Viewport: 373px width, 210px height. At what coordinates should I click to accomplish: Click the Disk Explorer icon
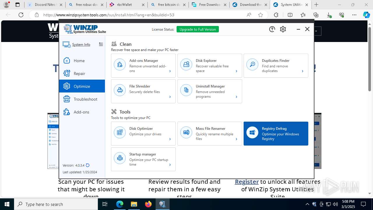pos(186,65)
